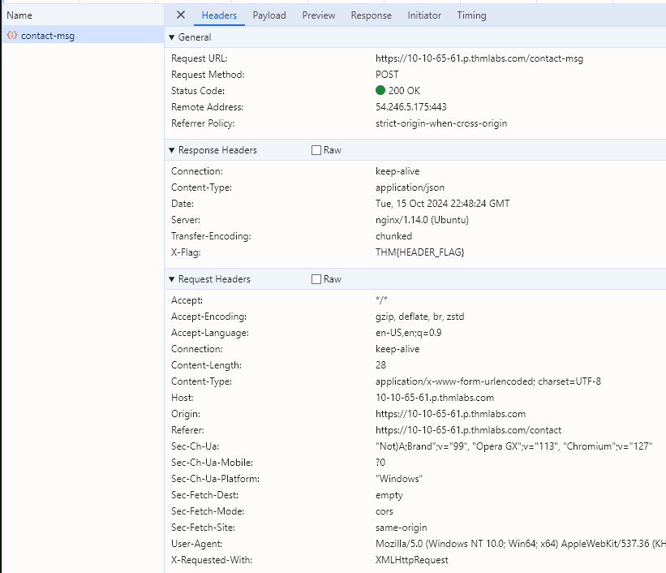Image resolution: width=666 pixels, height=573 pixels.
Task: Click the contact-msg request type icon
Action: (x=12, y=36)
